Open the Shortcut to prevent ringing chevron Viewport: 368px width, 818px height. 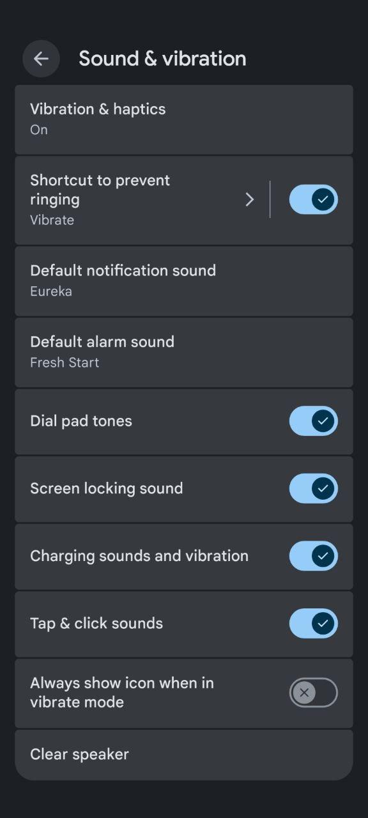tap(250, 200)
